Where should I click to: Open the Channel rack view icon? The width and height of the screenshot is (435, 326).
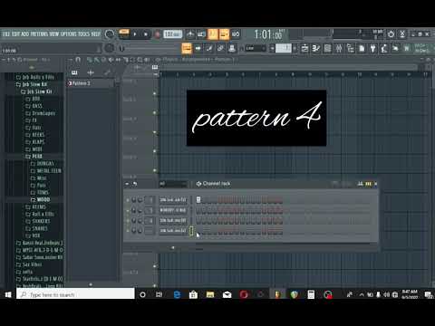point(327,48)
